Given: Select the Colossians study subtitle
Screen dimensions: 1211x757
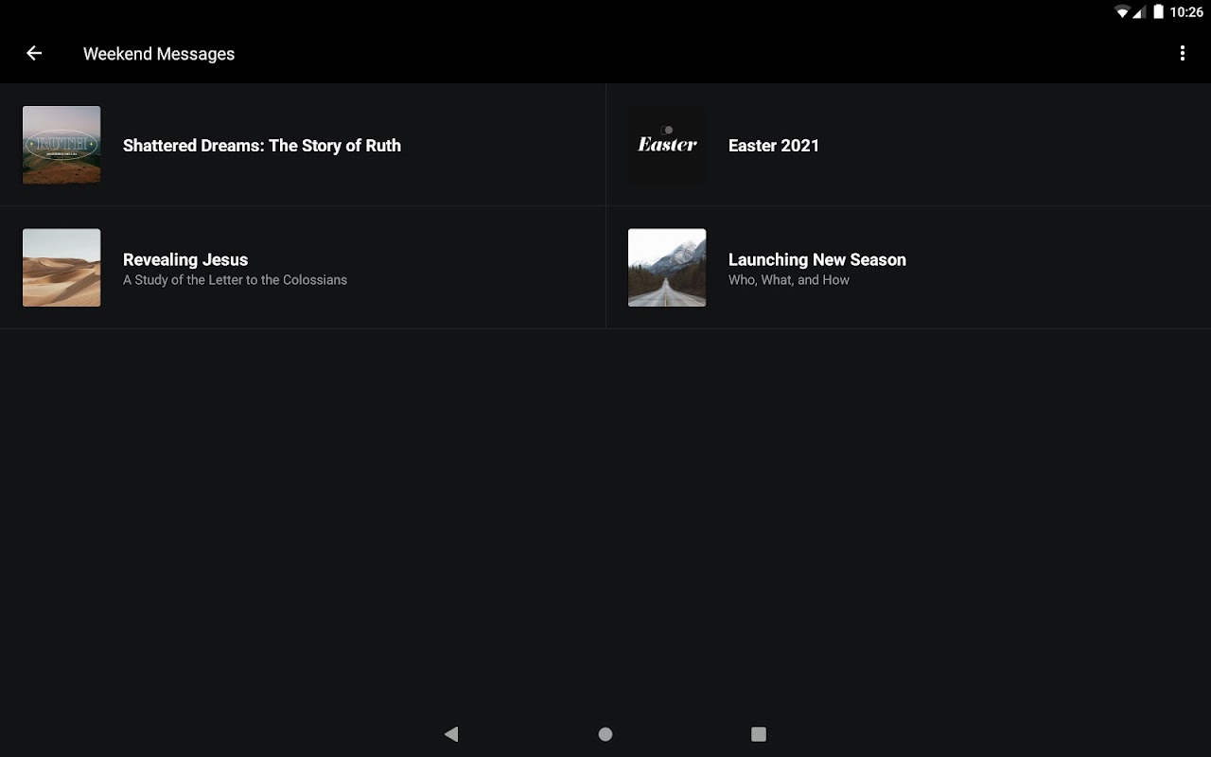Looking at the screenshot, I should pos(235,280).
